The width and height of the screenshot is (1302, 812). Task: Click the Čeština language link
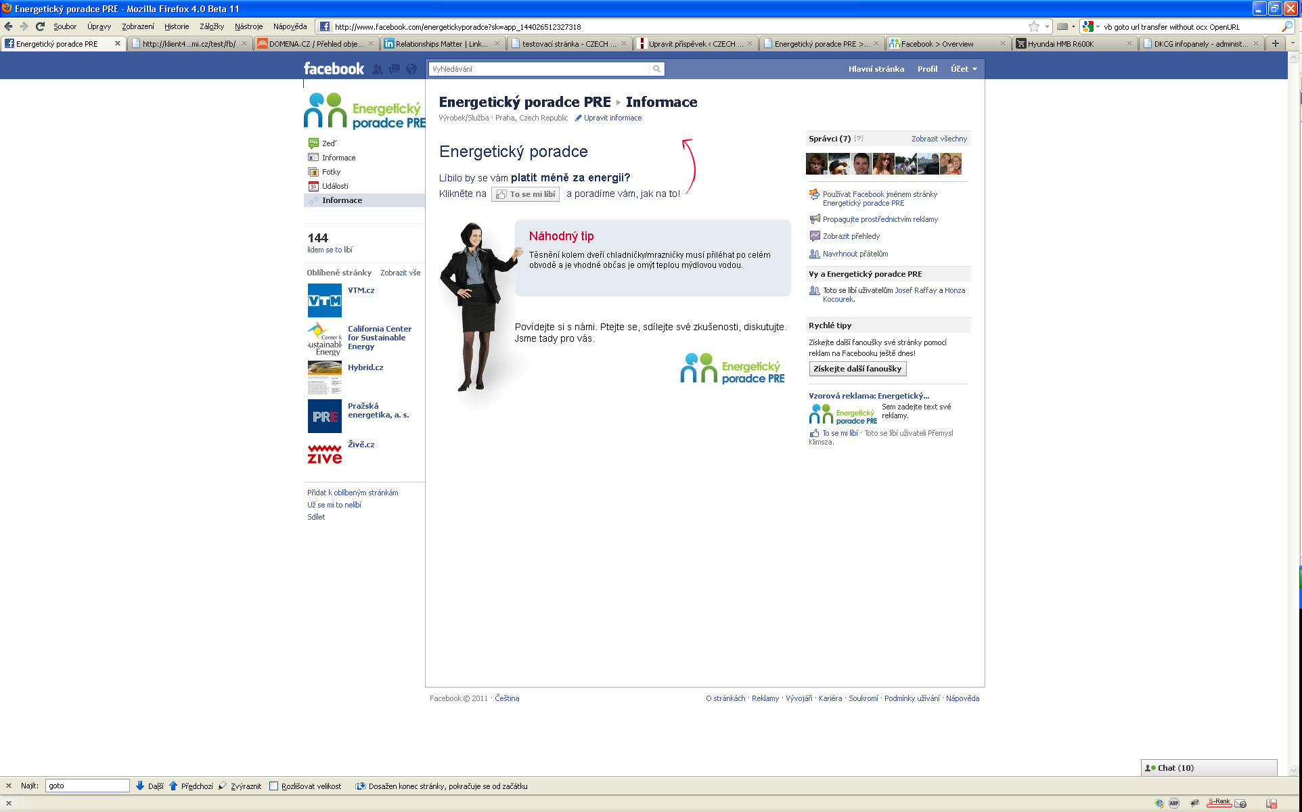[507, 698]
